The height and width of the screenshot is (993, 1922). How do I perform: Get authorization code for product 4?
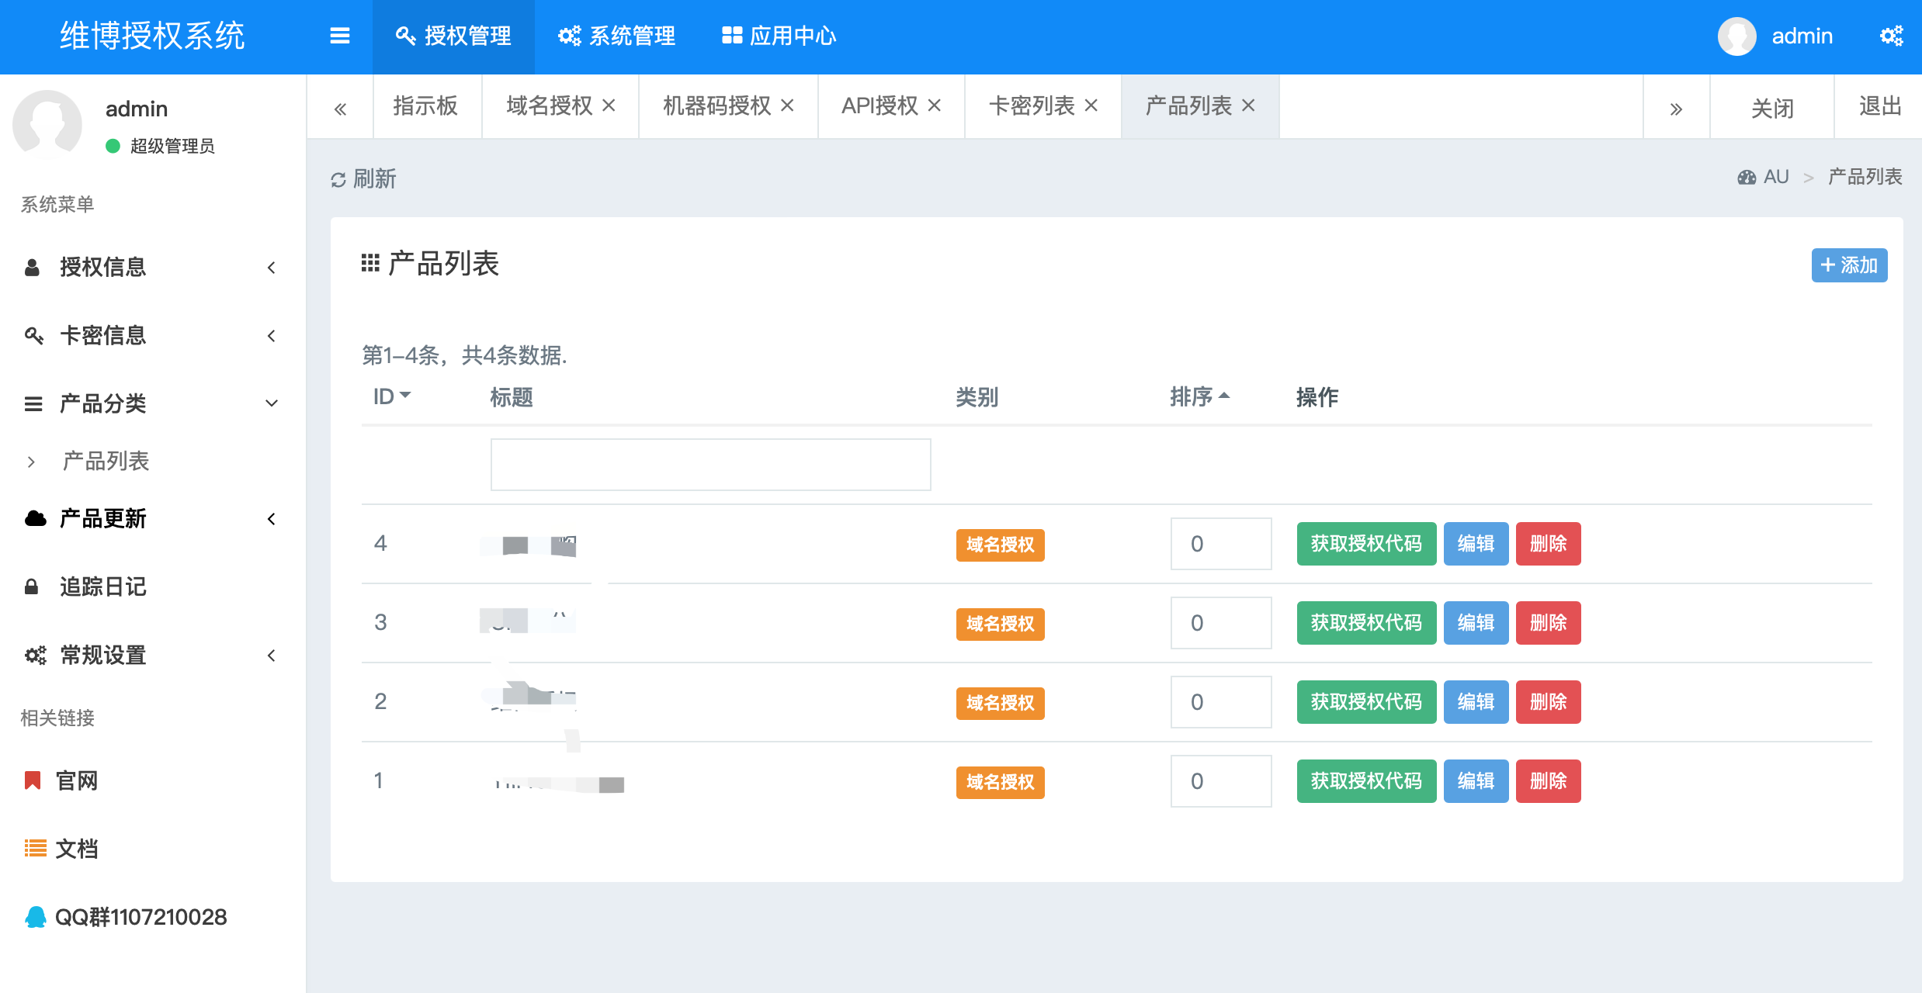(x=1366, y=544)
